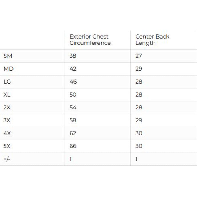Select chest circumference value 42
This screenshot has width=197, height=197.
pyautogui.click(x=73, y=69)
